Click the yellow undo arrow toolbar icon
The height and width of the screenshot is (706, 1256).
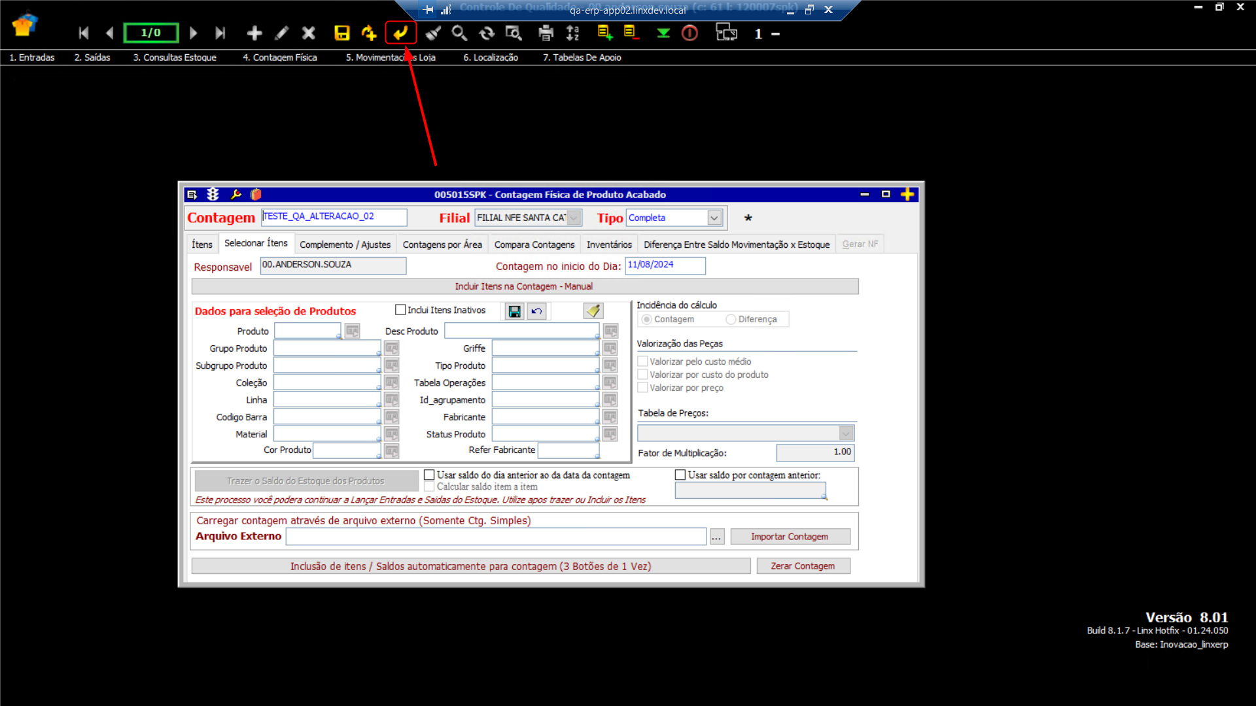tap(400, 33)
